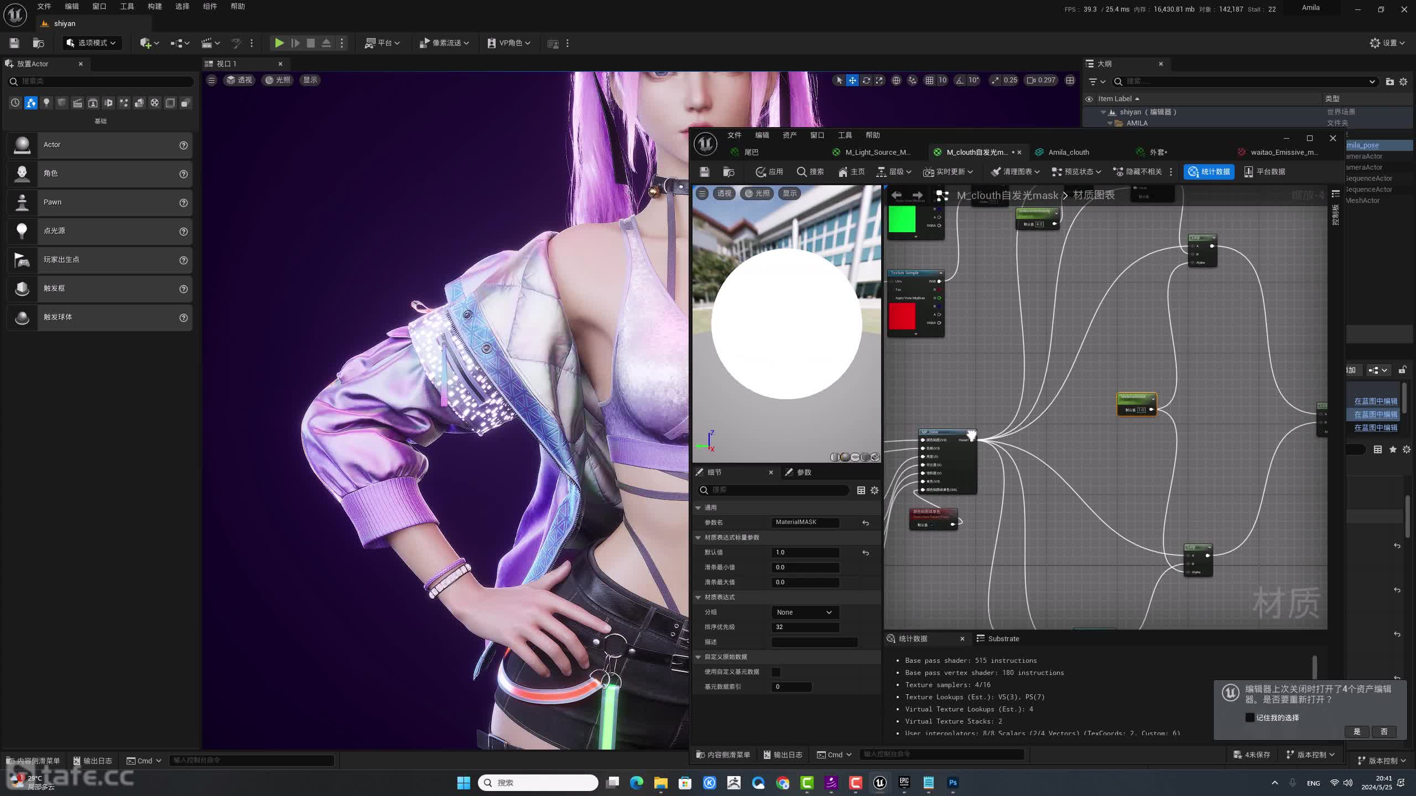The width and height of the screenshot is (1416, 796).
Task: Collapse the General (通用) section
Action: tap(698, 508)
